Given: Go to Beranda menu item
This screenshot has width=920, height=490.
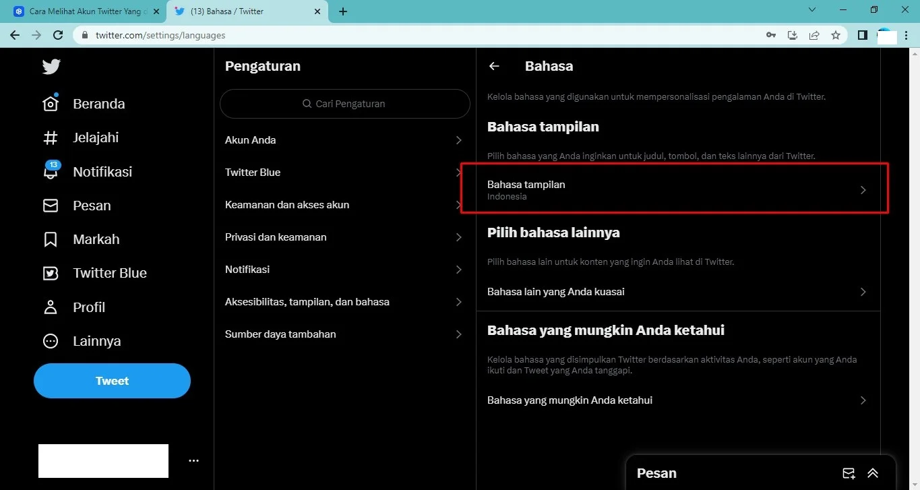Looking at the screenshot, I should [99, 104].
